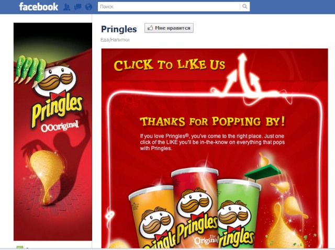Open the Pringles page title link
The width and height of the screenshot is (335, 250).
coord(119,29)
